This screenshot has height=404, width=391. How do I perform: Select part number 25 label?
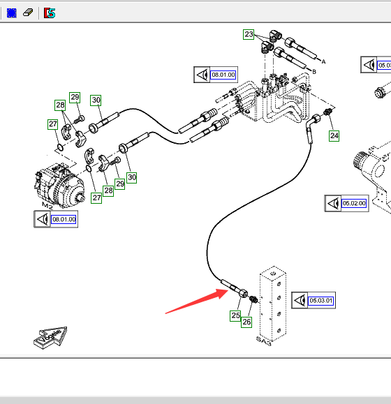(235, 315)
